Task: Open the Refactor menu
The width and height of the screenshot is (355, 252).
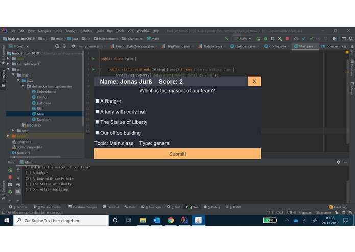Action: point(86,31)
